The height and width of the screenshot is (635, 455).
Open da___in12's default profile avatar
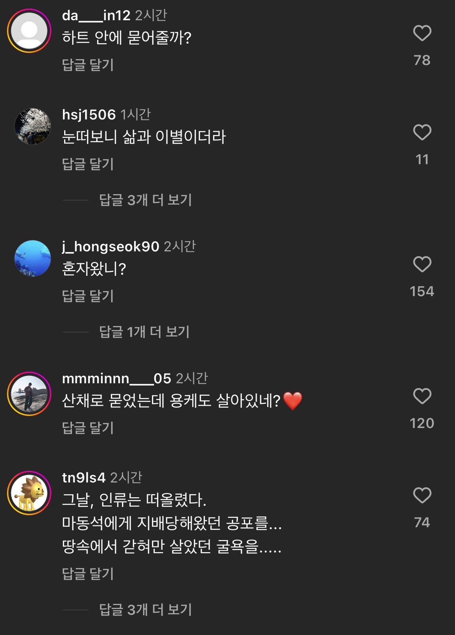coord(29,31)
